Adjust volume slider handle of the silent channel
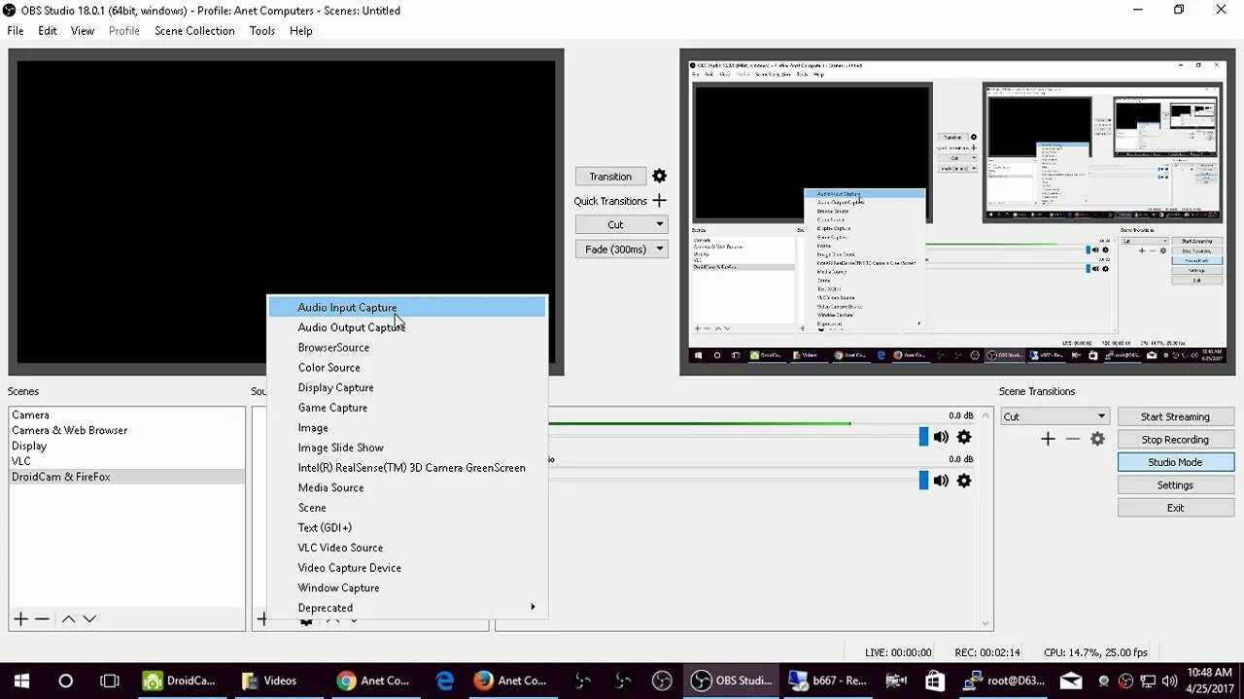Image resolution: width=1244 pixels, height=699 pixels. 923,480
